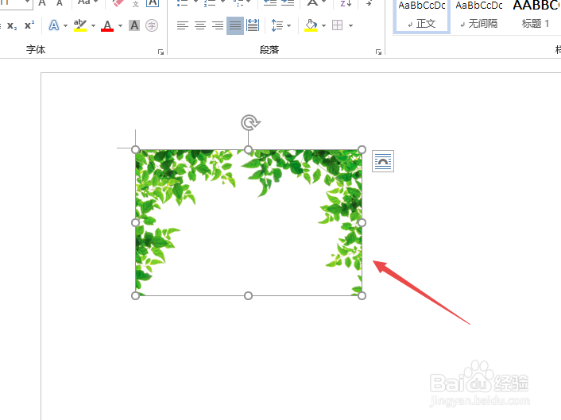The image size is (561, 420).
Task: Toggle subscript formatting
Action: (x=12, y=25)
